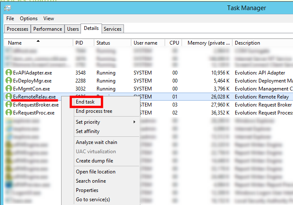Sort by the Status column header
Viewport: 293px width, 205px height.
(x=112, y=43)
